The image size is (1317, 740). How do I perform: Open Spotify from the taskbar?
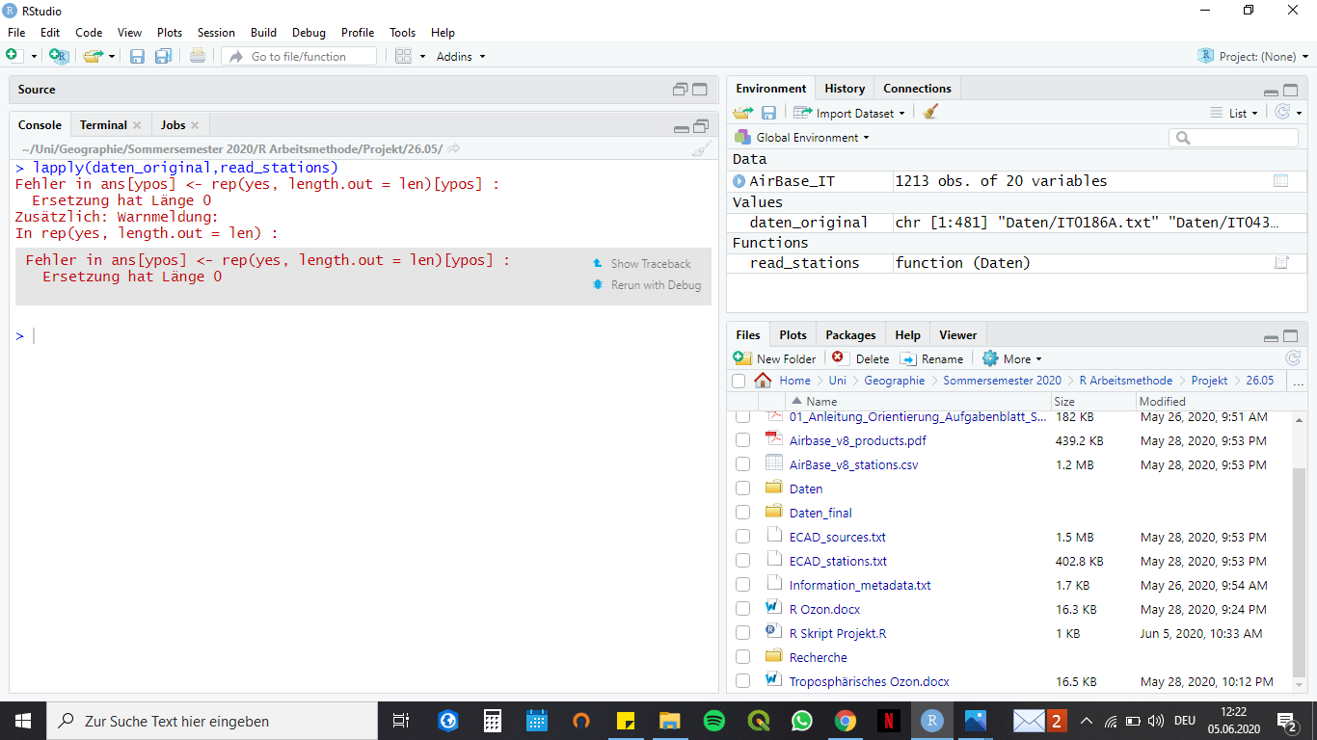click(713, 721)
